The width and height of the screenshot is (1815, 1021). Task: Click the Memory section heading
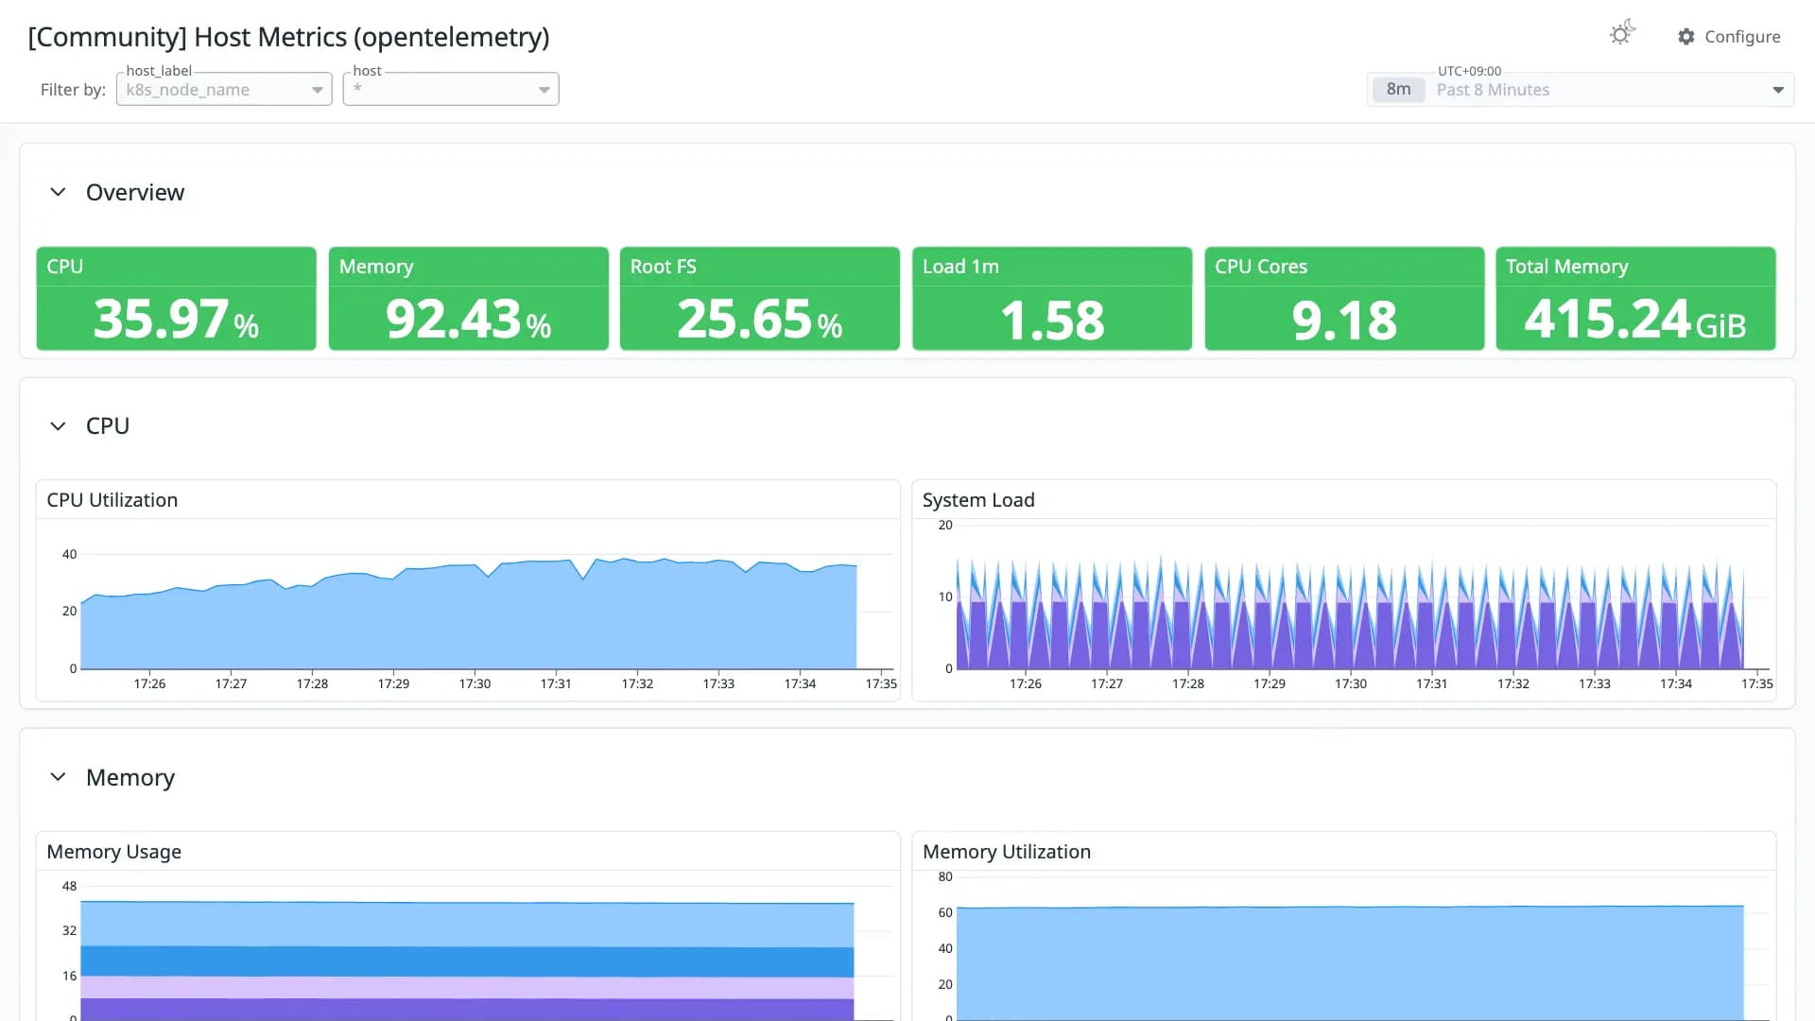pos(130,777)
